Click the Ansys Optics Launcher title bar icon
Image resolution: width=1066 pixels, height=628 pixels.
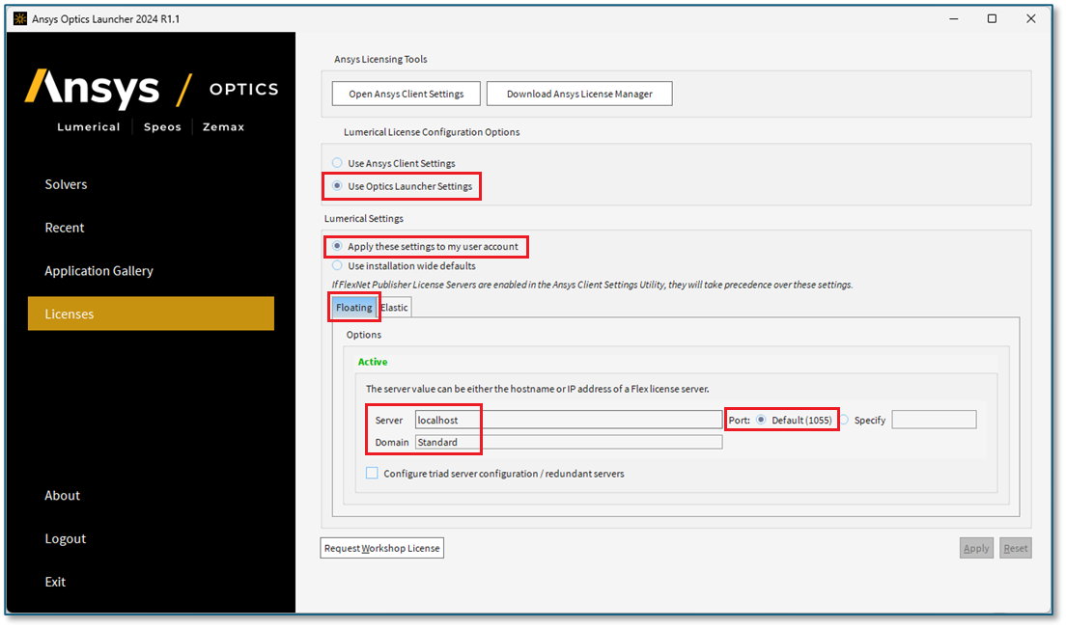(20, 19)
